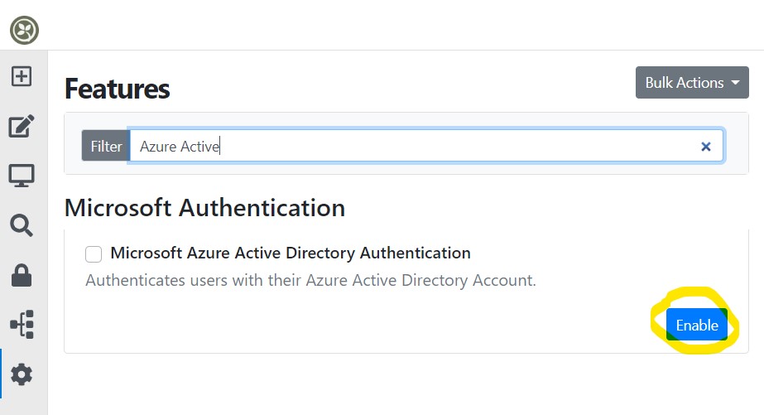This screenshot has height=415, width=764.
Task: Select the Microsoft Azure Active Directory Authentication title
Action: 291,253
